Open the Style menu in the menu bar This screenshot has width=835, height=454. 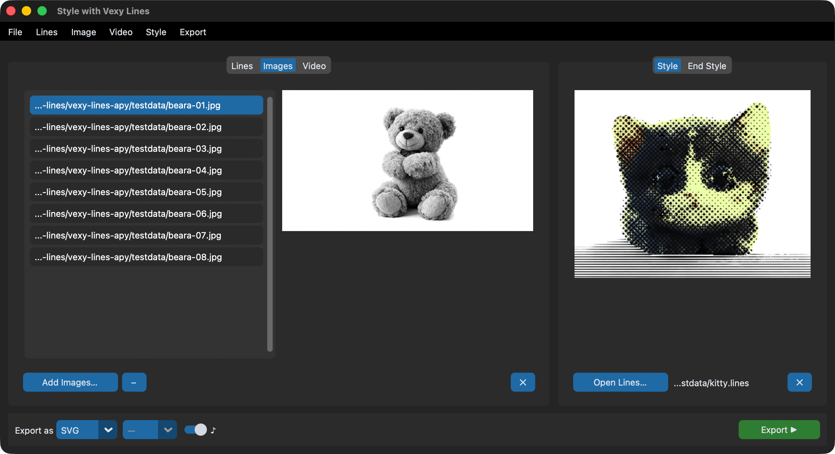coord(156,32)
